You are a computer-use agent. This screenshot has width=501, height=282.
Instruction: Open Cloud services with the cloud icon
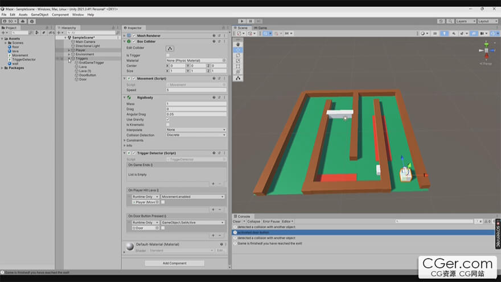pos(23,22)
